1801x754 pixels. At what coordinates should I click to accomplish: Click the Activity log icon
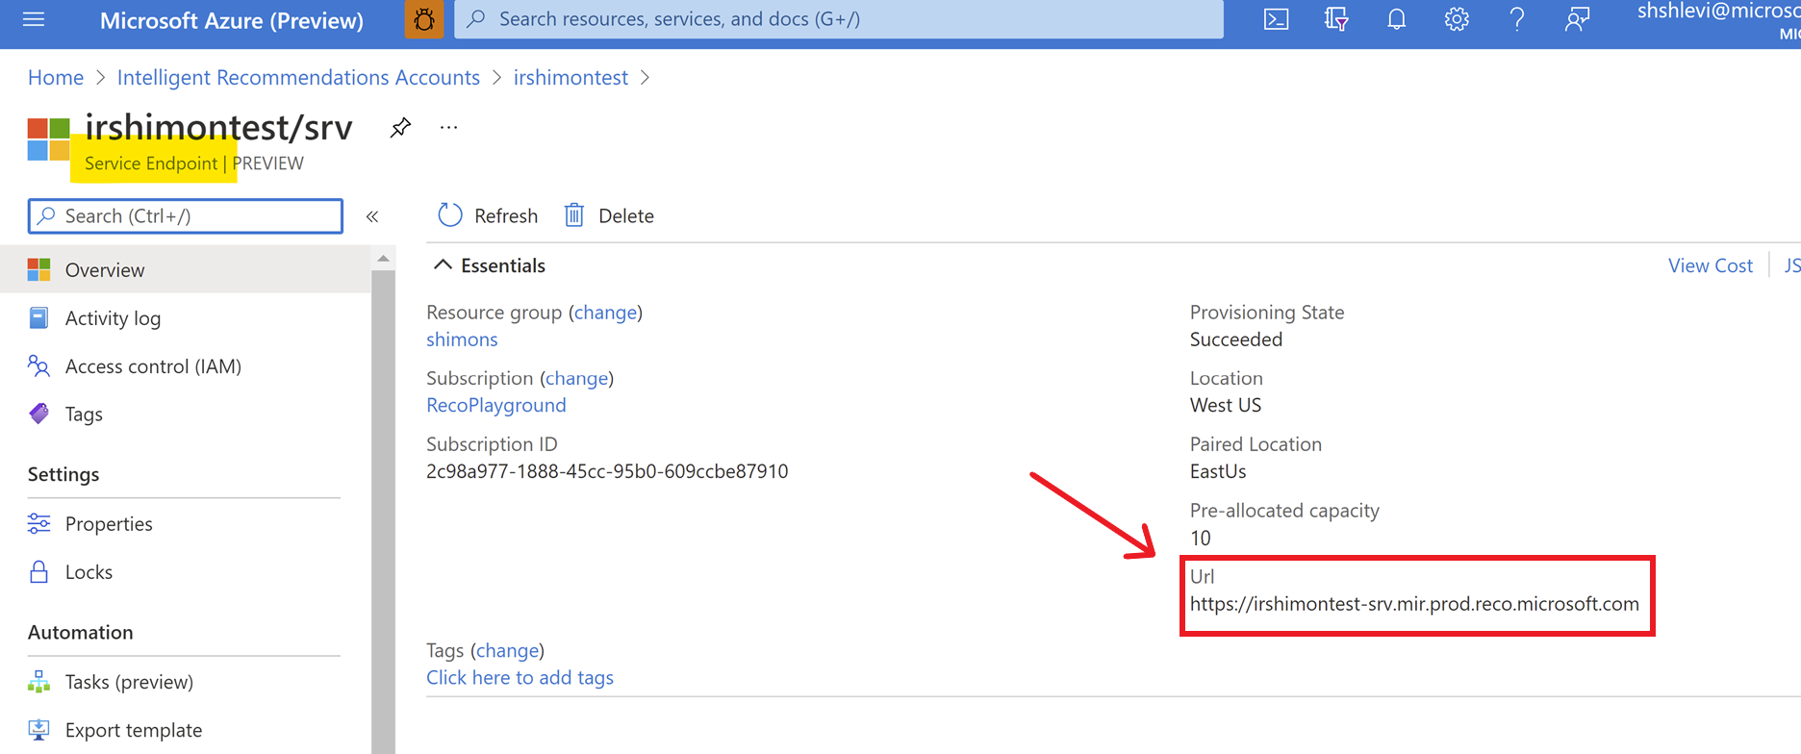coord(39,318)
